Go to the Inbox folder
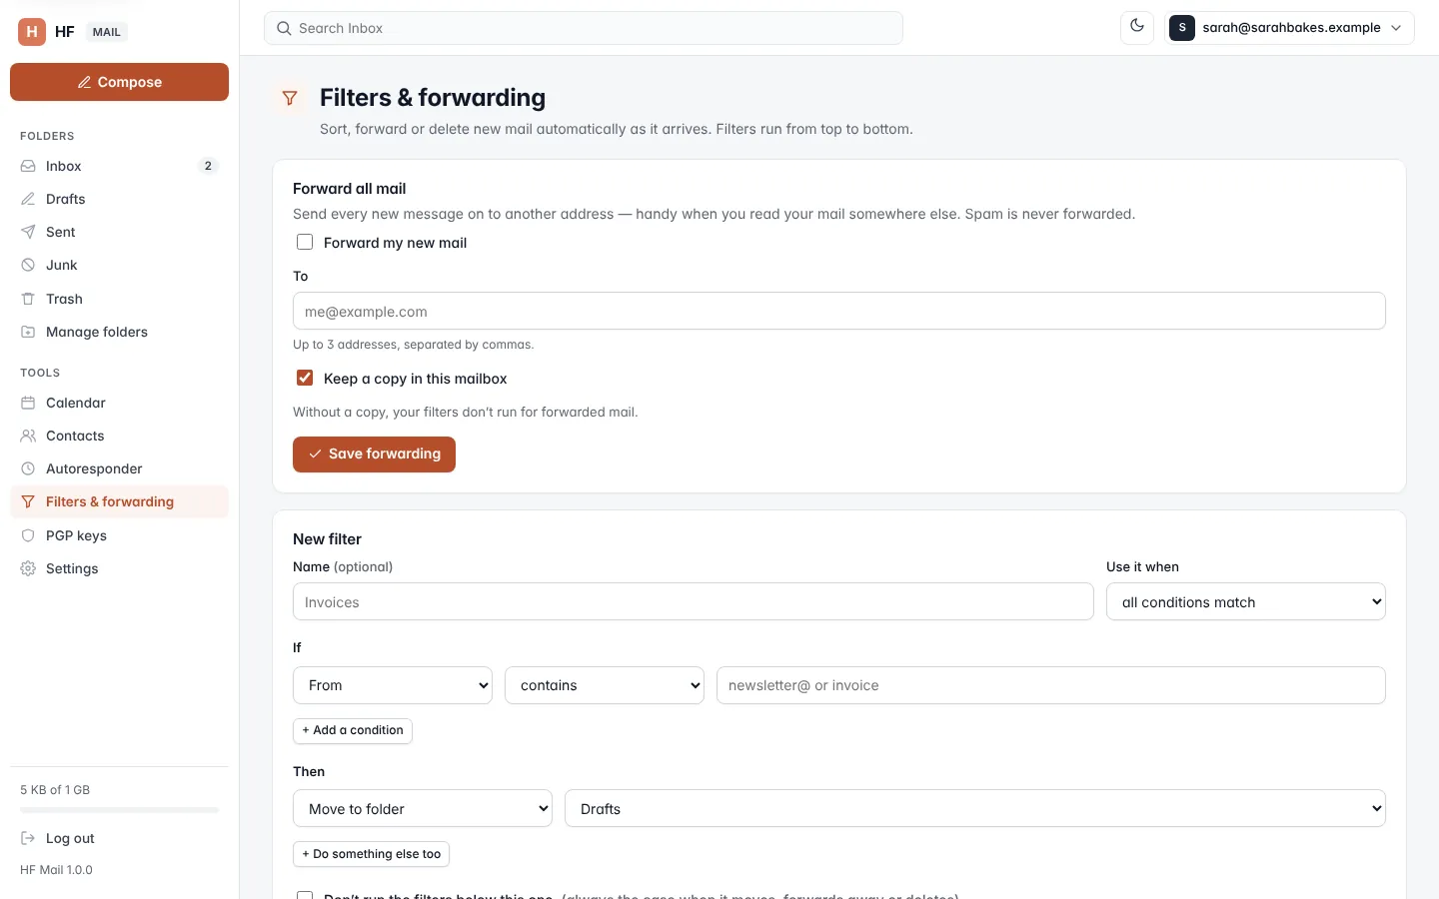This screenshot has width=1439, height=899. (119, 166)
